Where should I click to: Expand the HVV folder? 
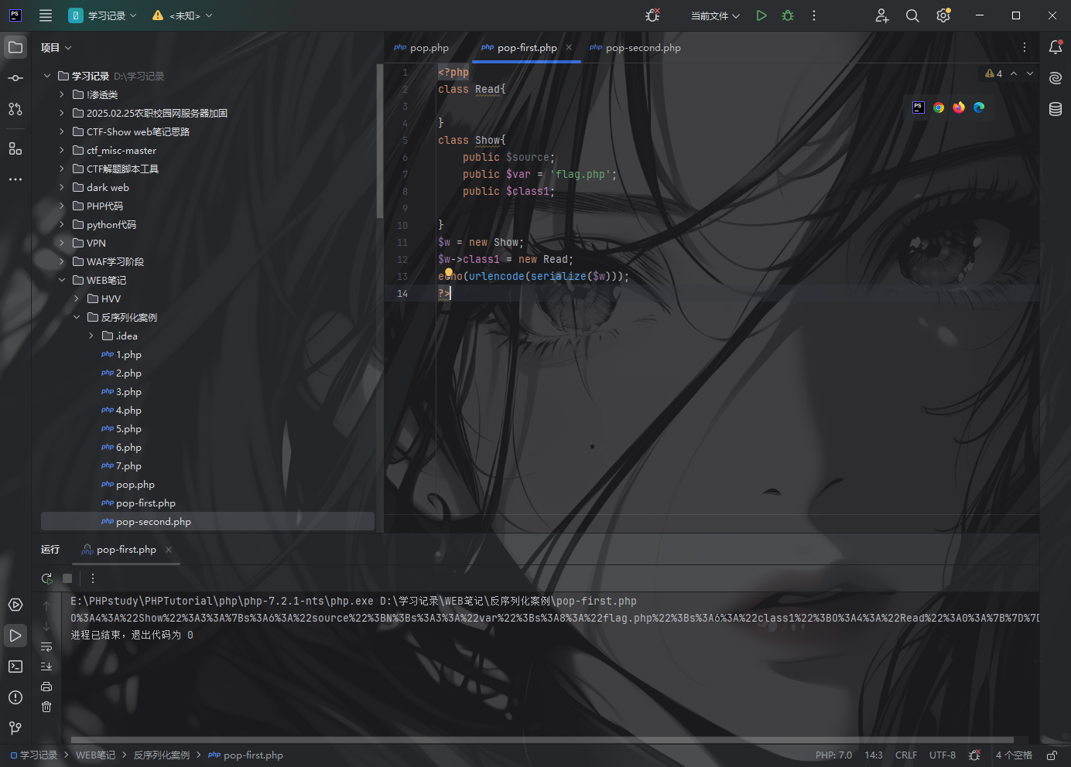[x=77, y=298]
